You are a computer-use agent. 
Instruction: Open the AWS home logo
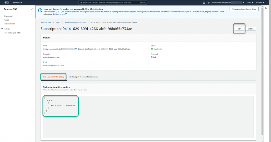6,2
